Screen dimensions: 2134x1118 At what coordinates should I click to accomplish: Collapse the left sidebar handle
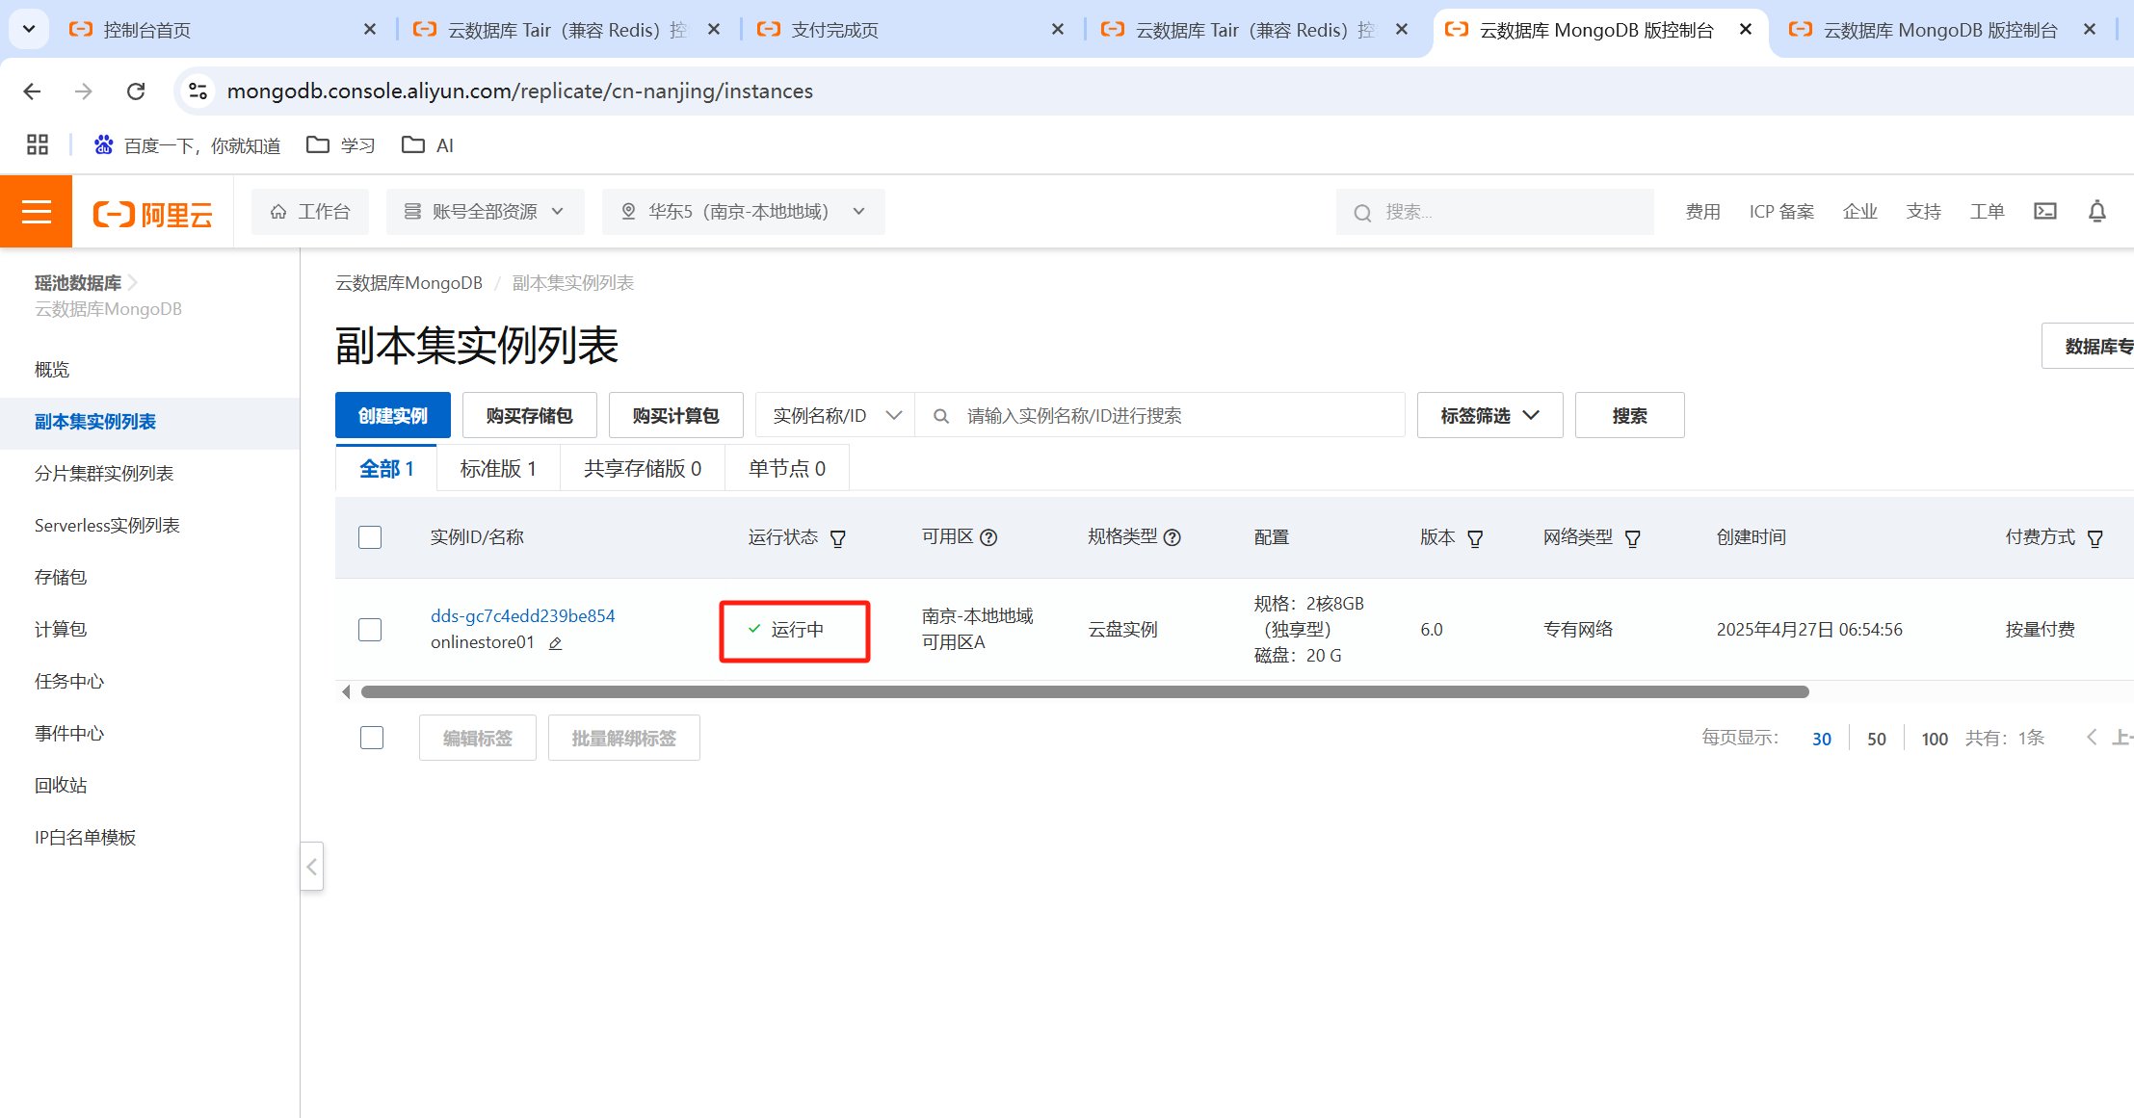311,867
